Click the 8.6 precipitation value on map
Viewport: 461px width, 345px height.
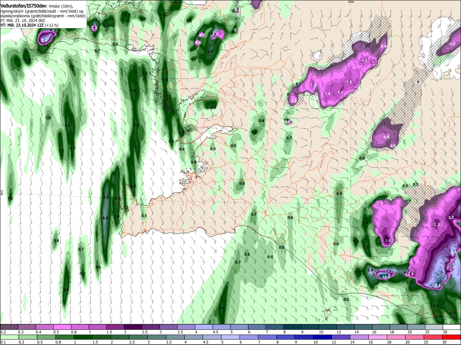[438, 285]
